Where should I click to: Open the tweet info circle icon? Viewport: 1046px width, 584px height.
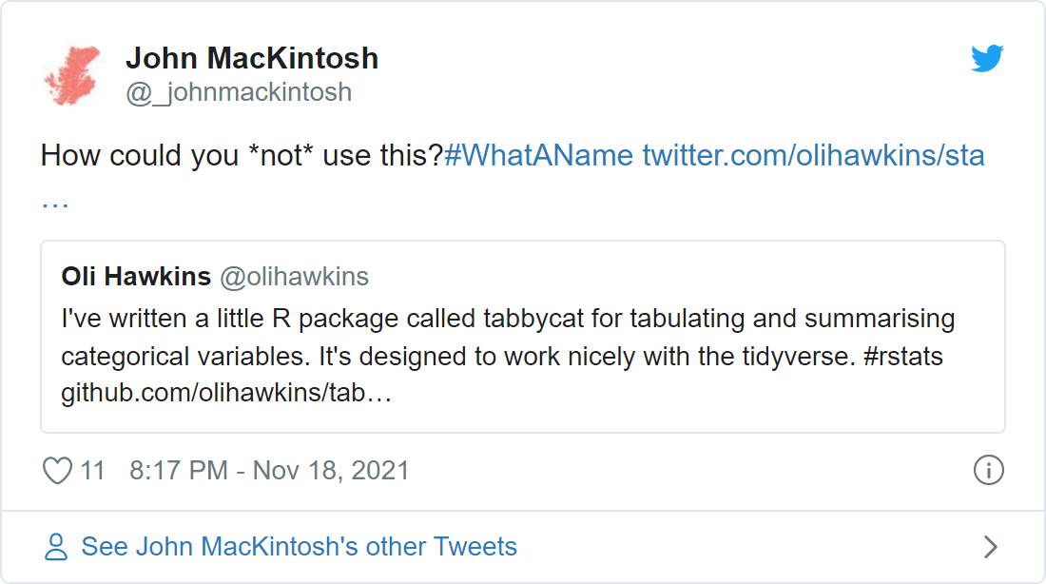click(988, 470)
